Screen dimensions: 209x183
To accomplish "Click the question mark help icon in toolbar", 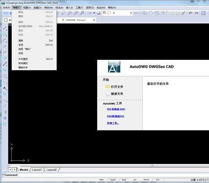I will tap(163, 13).
